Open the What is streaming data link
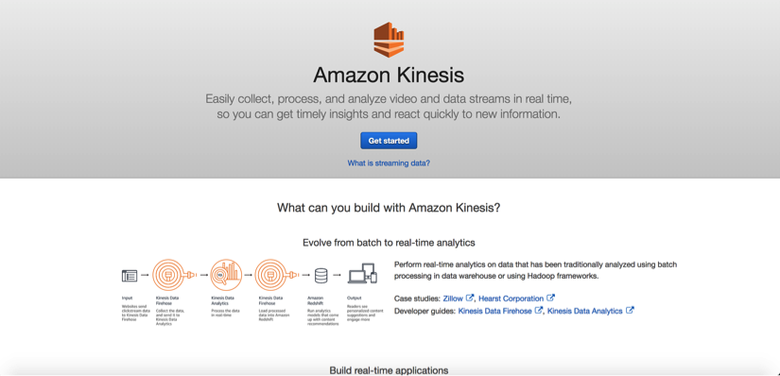780x376 pixels. (x=389, y=162)
